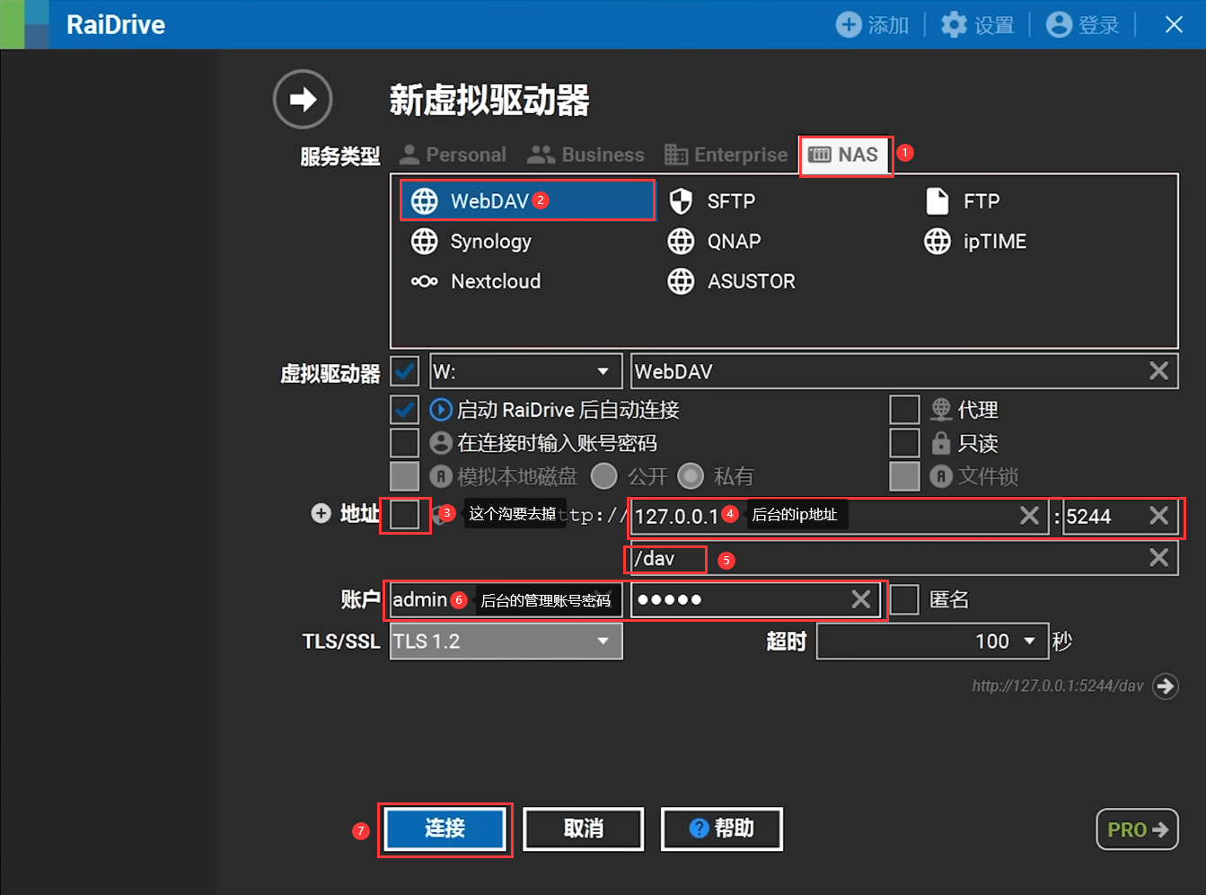The image size is (1206, 895).
Task: Click the round arrow icon beside 新虚拟驱动器
Action: tap(303, 99)
